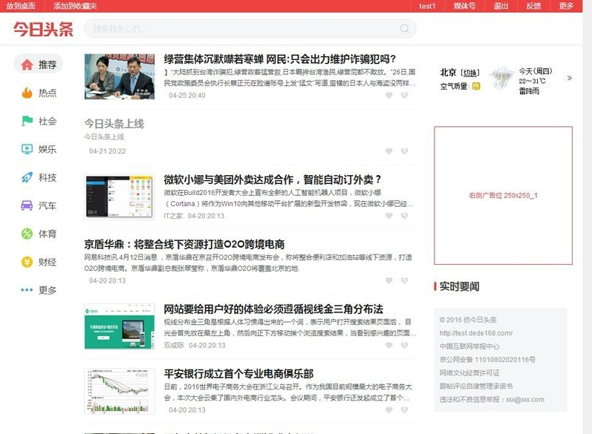Like the 网站要给用户 article with heart icon
The height and width of the screenshot is (434, 592).
click(x=389, y=346)
